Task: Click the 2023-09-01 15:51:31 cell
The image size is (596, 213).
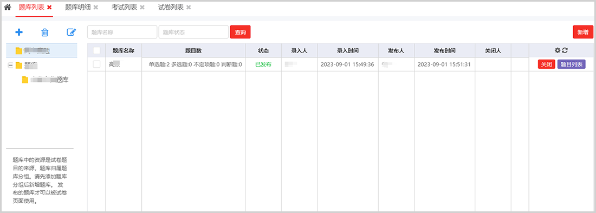Action: point(444,64)
